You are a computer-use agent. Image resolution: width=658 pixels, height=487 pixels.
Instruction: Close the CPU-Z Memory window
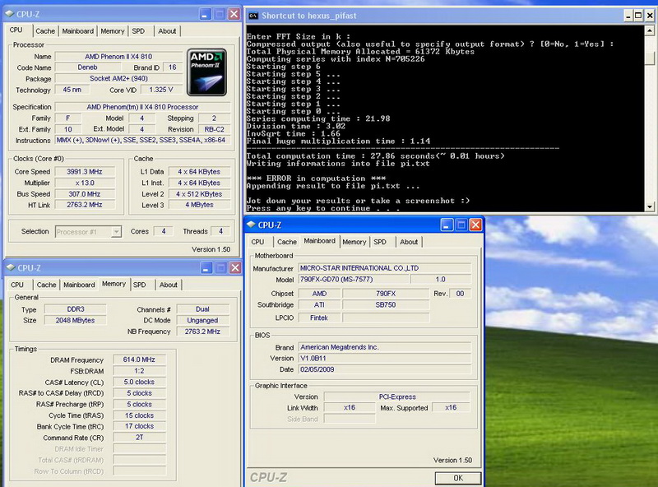[x=235, y=268]
